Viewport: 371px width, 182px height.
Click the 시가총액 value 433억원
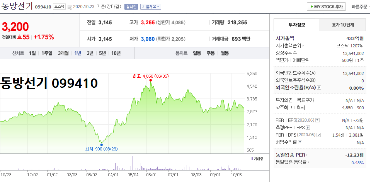pyautogui.click(x=355, y=38)
